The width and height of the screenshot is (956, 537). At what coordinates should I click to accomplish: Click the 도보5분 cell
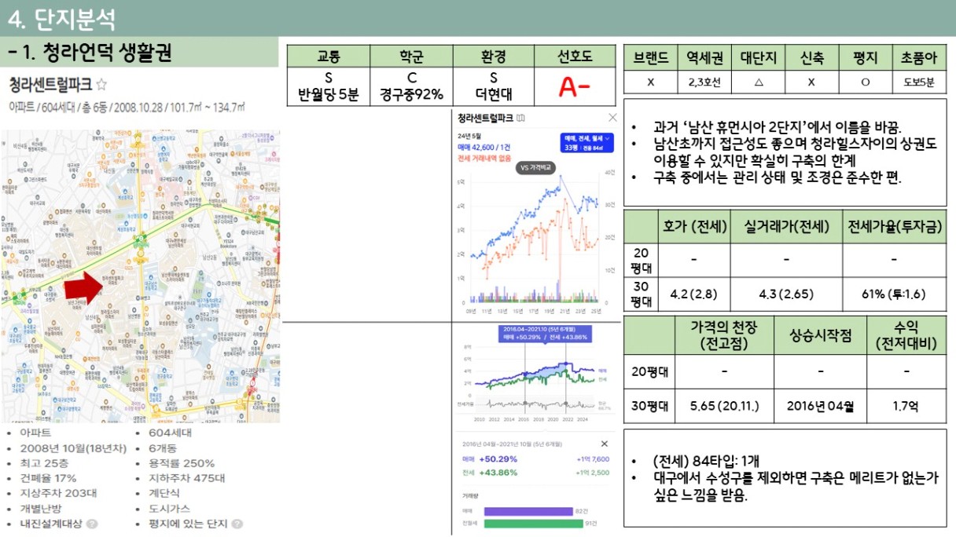[919, 82]
